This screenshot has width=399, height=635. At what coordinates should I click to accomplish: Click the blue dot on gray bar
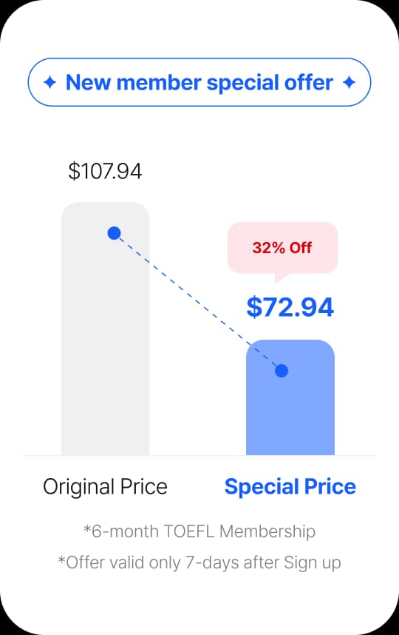tap(115, 233)
